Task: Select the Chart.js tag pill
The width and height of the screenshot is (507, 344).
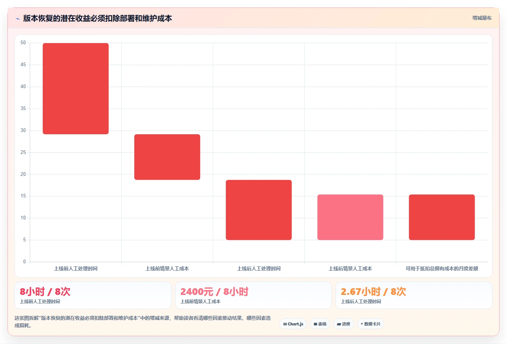Action: [x=293, y=324]
